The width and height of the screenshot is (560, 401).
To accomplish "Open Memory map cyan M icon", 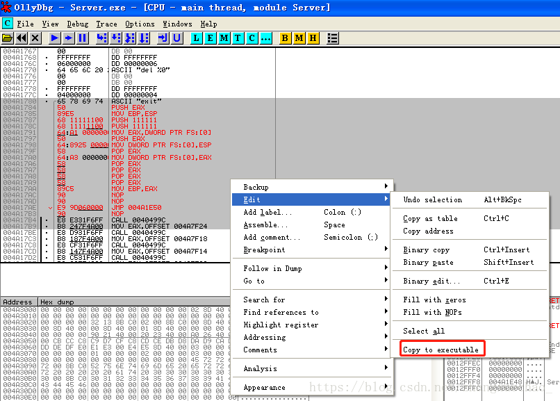I will coord(224,38).
